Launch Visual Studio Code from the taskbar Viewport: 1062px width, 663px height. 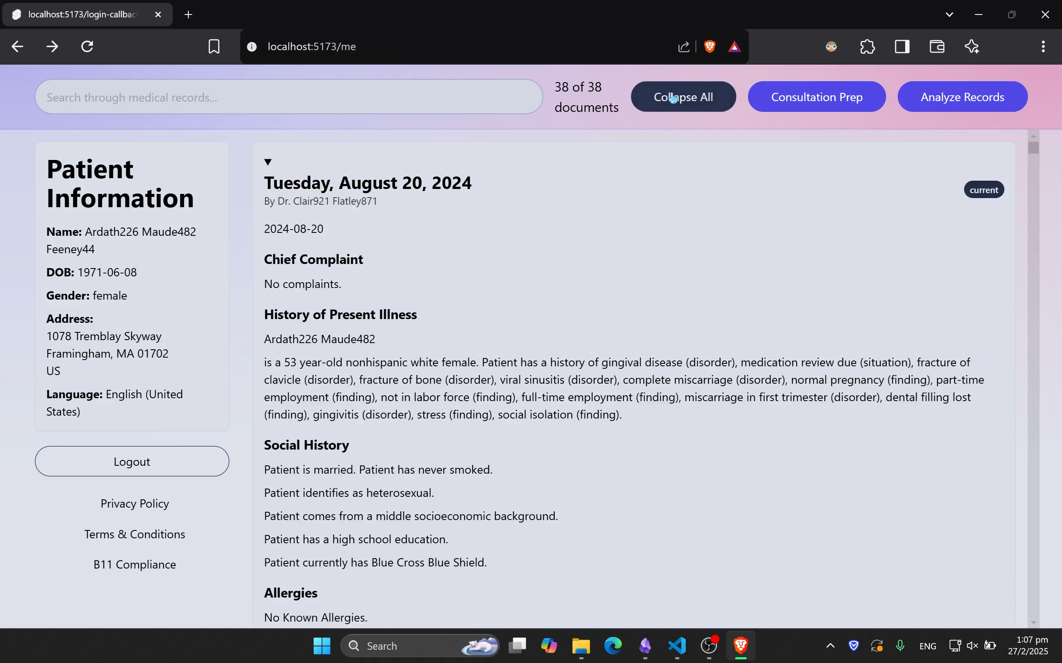[677, 646]
